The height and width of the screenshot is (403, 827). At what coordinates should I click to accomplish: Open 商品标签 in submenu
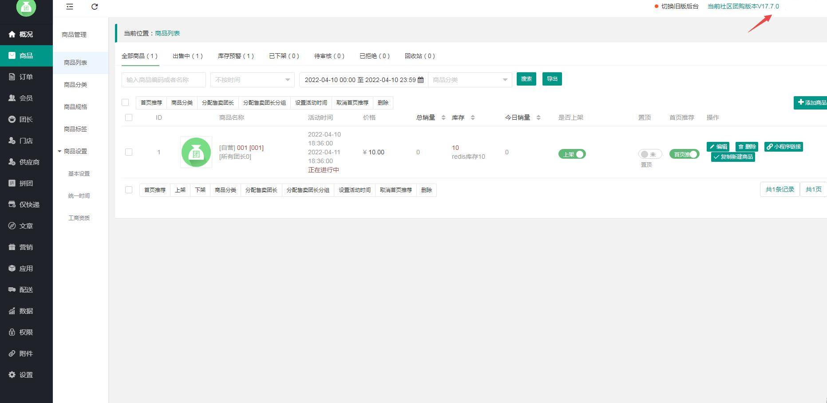[x=75, y=129]
